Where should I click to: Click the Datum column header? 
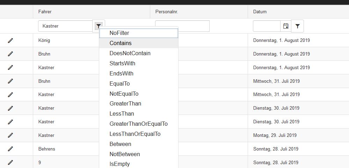point(260,12)
